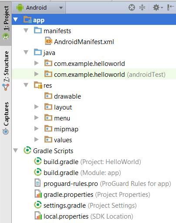
Task: Open the gear settings menu icon
Action: click(158, 7)
